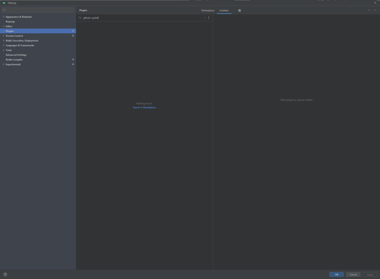
Task: Click the project-level icon beside Plugins
Action: click(73, 31)
